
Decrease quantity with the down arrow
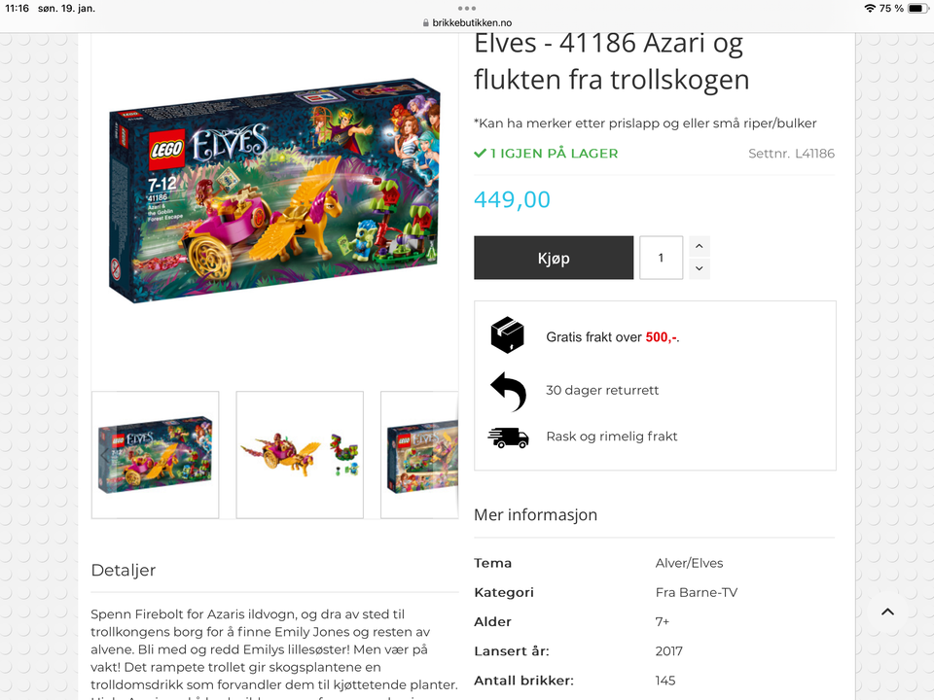pyautogui.click(x=700, y=268)
